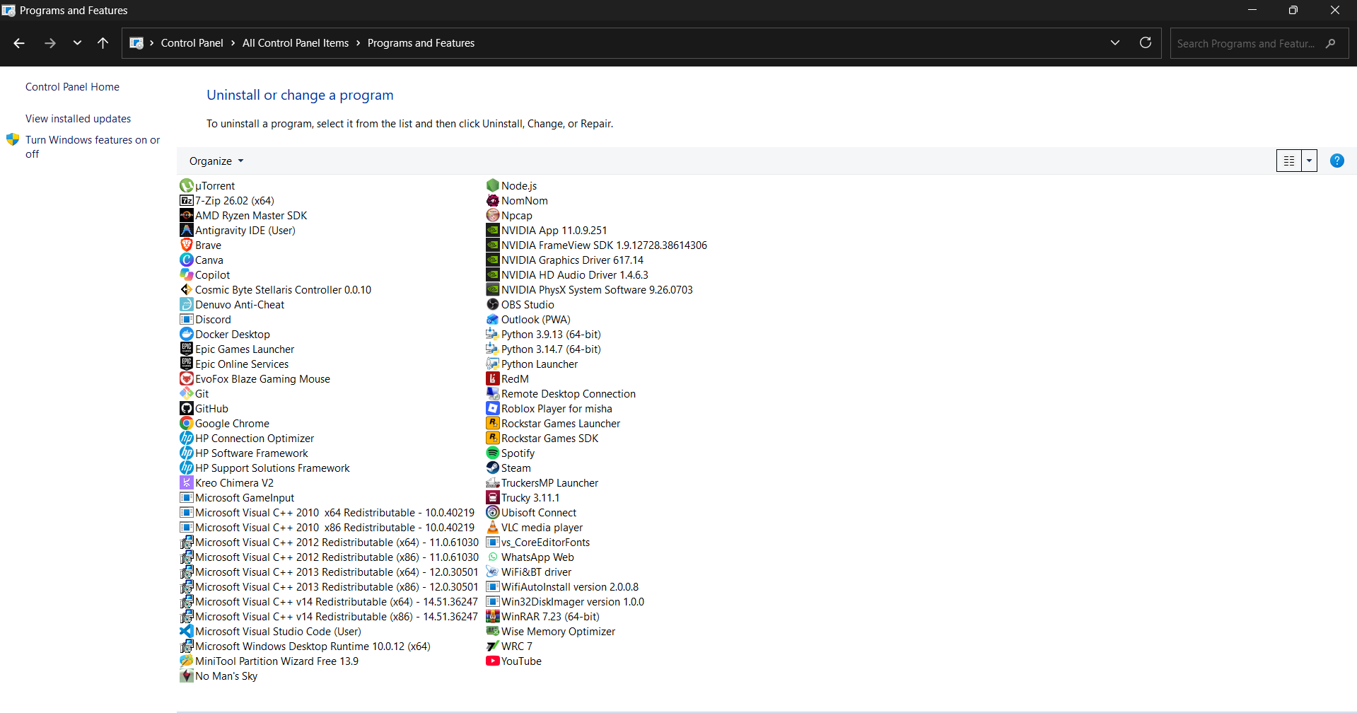Click the Docker Desktop icon
Image resolution: width=1357 pixels, height=713 pixels.
point(187,335)
